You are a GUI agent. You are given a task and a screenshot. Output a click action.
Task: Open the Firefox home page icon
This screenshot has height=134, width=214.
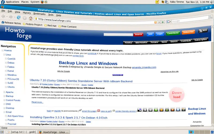point(30,18)
